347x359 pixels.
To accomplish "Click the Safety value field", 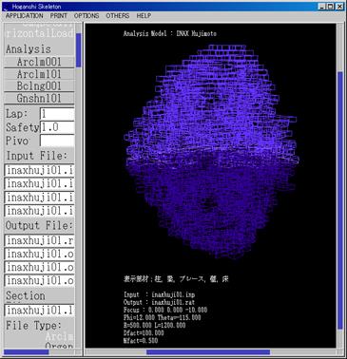I will 57,127.
